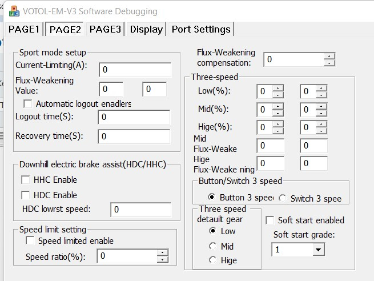The height and width of the screenshot is (281, 374).
Task: Select Hige as default gear
Action: pos(213,260)
